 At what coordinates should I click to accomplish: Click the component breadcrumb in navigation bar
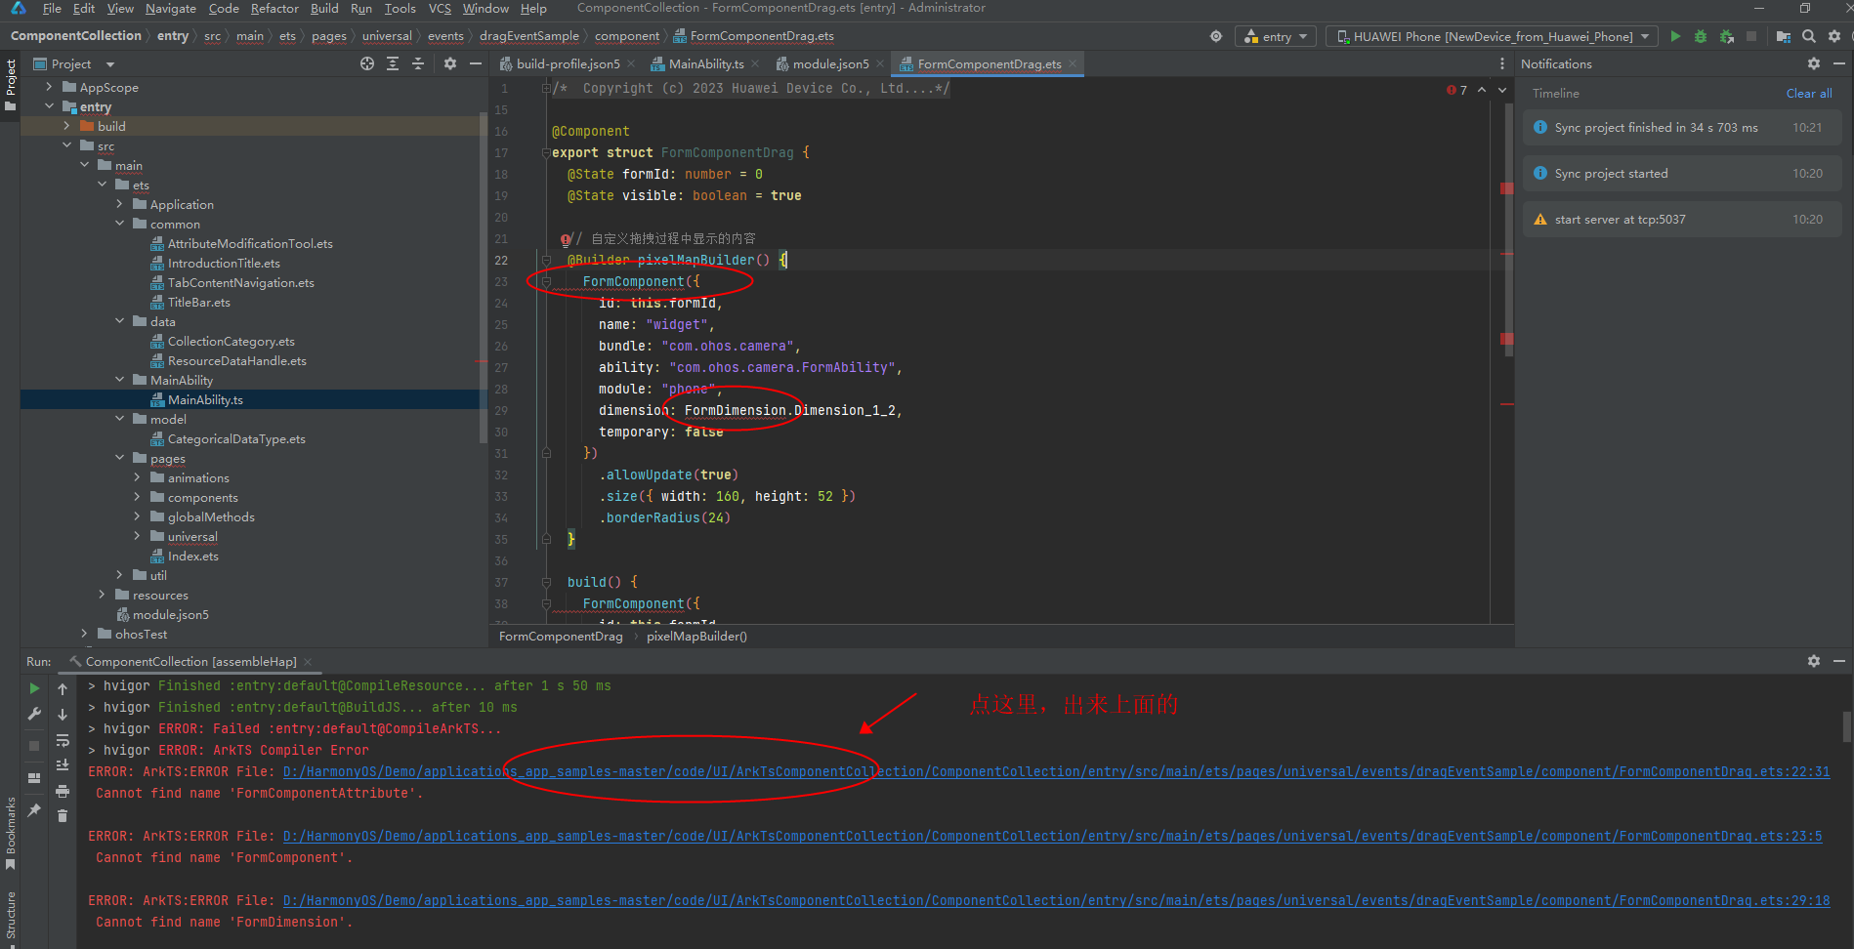click(x=627, y=36)
